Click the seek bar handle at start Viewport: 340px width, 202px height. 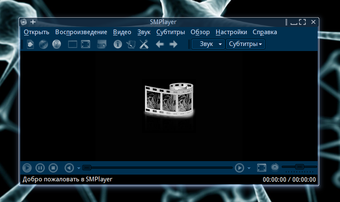point(87,167)
